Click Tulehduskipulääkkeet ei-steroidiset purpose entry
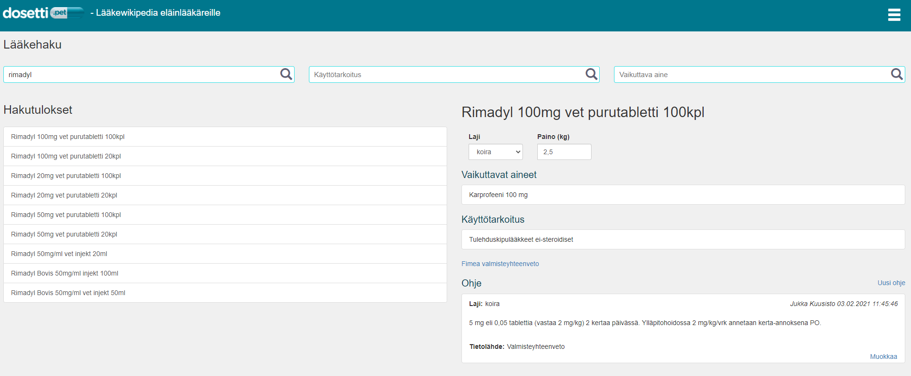The image size is (911, 376). click(x=683, y=239)
